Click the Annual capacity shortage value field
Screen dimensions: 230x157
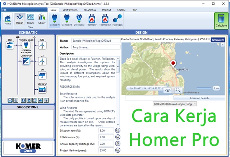pos(106,144)
